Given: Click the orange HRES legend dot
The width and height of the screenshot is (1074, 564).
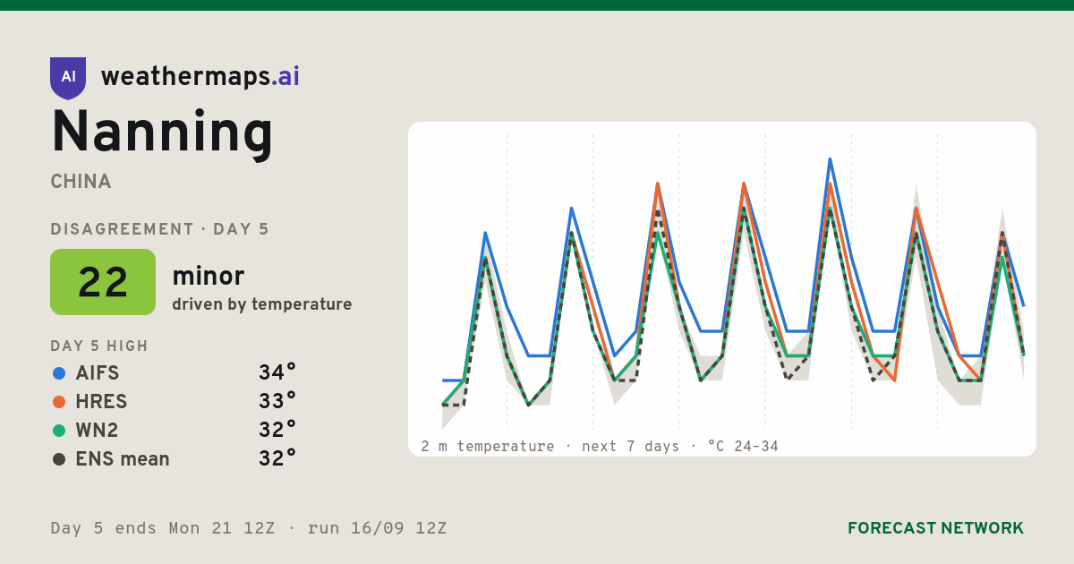Looking at the screenshot, I should (x=59, y=401).
